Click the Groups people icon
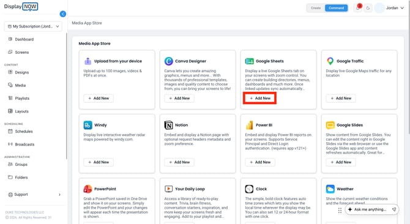This screenshot has width=410, height=224. click(x=10, y=164)
